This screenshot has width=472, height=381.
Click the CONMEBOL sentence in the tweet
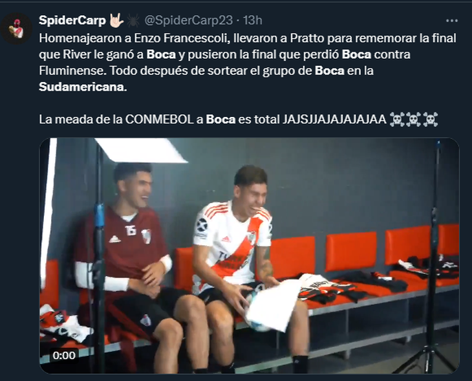213,119
